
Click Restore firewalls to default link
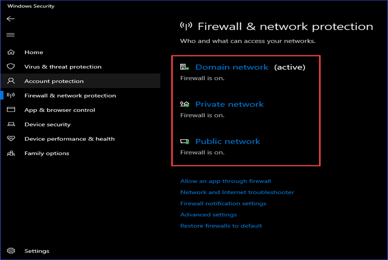click(221, 226)
